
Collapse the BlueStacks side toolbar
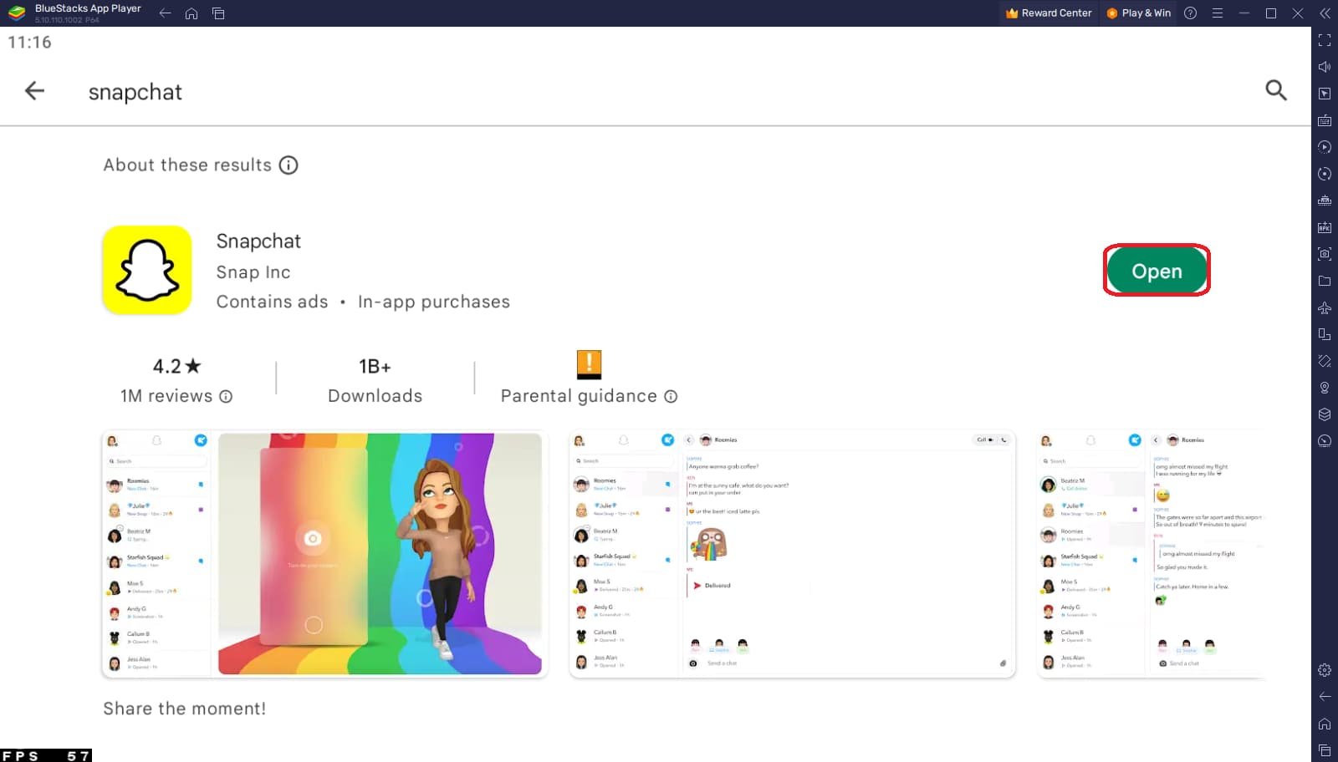point(1325,13)
